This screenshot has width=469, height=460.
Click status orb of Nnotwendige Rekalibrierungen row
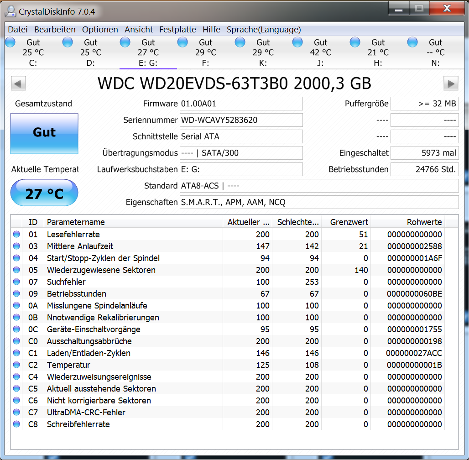(16, 317)
